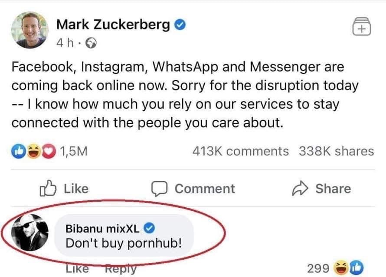This screenshot has height=277, width=386.
Task: Click Mark Zuckerberg's verified badge
Action: (x=180, y=25)
